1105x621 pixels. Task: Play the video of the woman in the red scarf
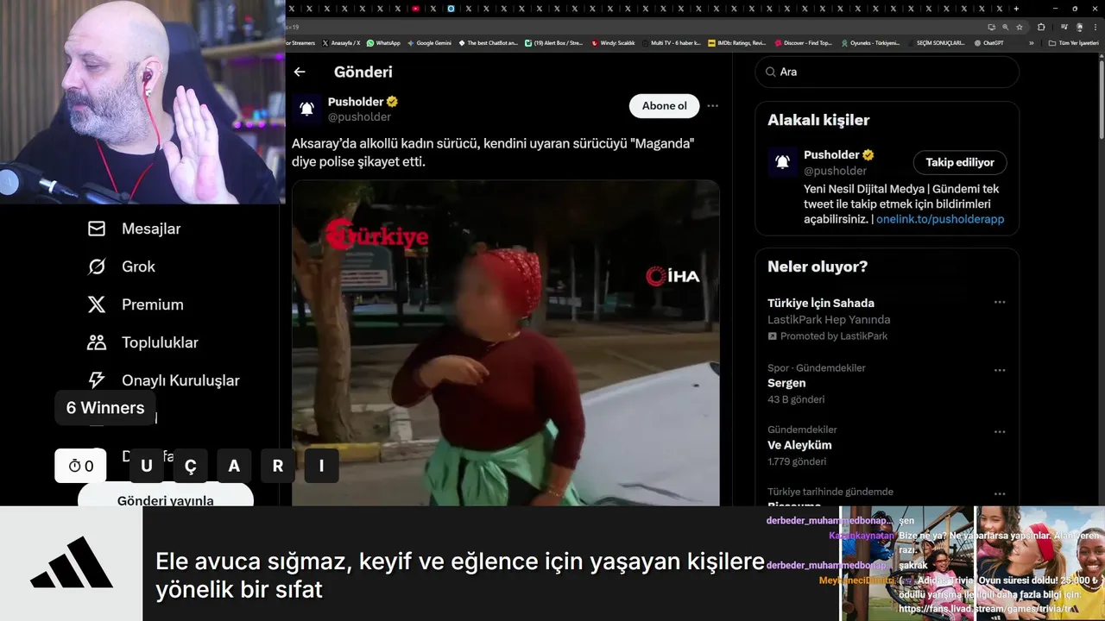coord(505,343)
